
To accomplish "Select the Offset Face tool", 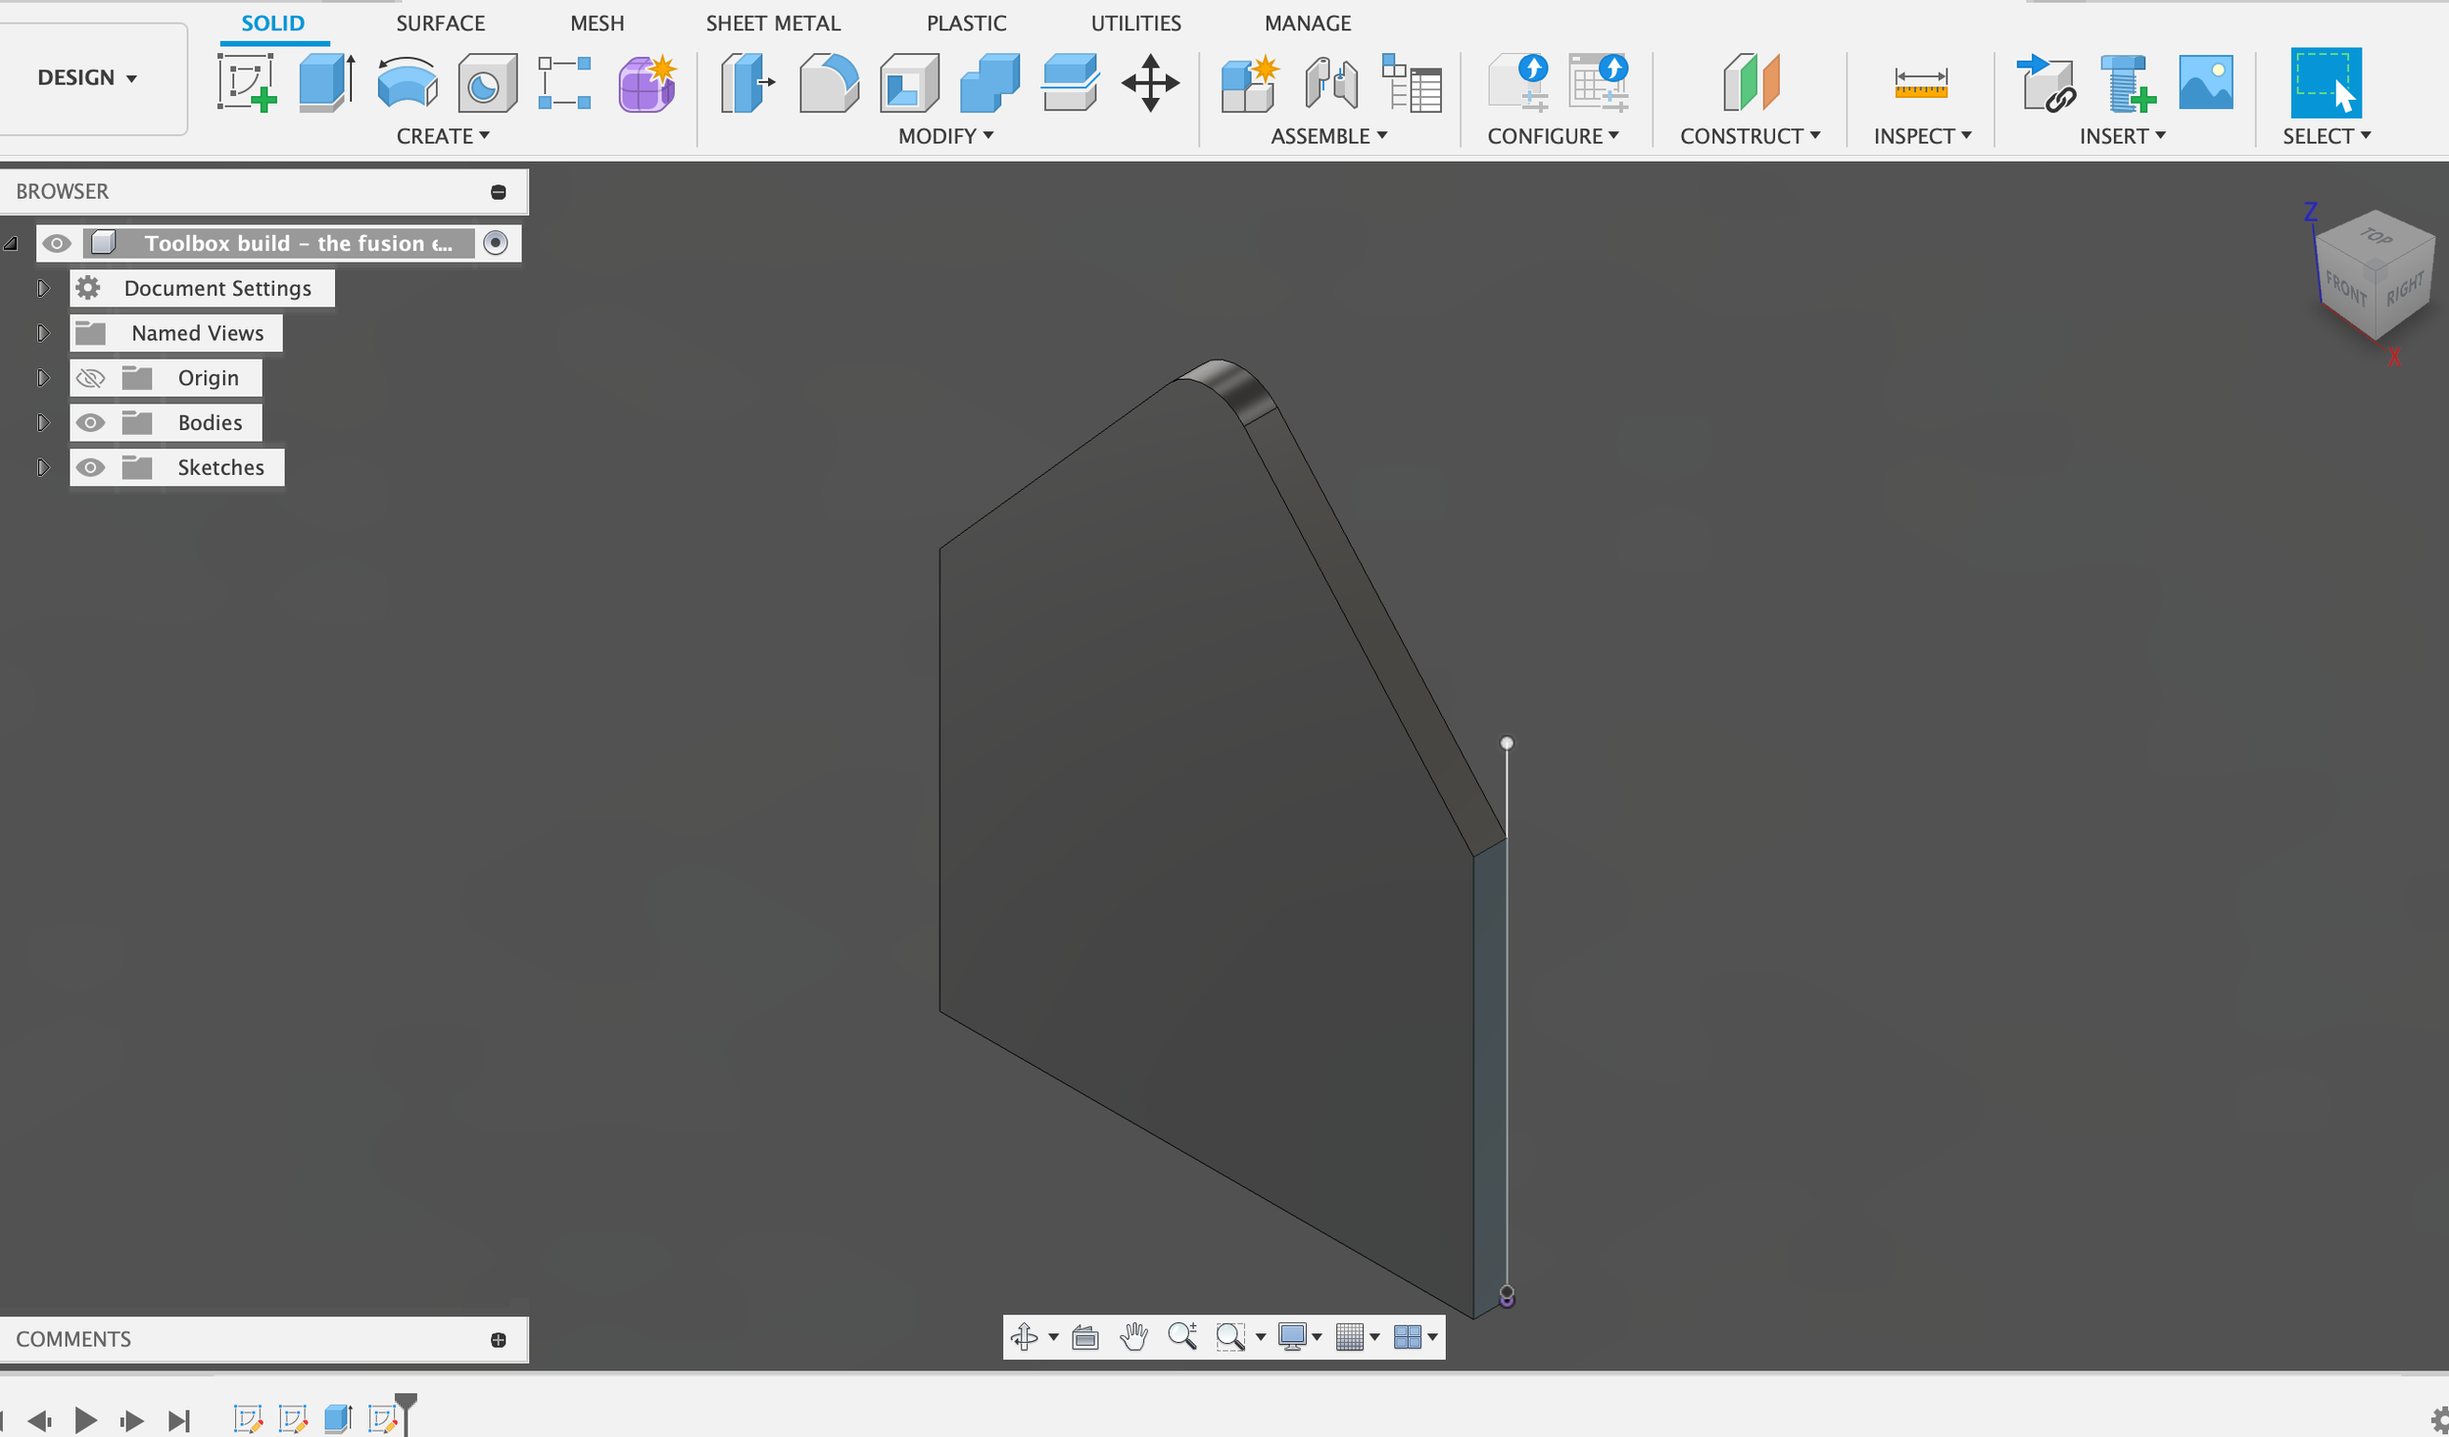I will click(x=1070, y=83).
